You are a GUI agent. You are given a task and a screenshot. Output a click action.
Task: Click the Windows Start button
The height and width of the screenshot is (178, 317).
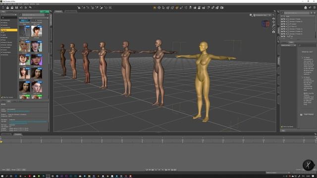tap(2, 176)
